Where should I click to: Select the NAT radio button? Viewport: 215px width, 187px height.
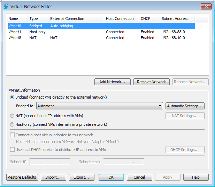click(12, 116)
